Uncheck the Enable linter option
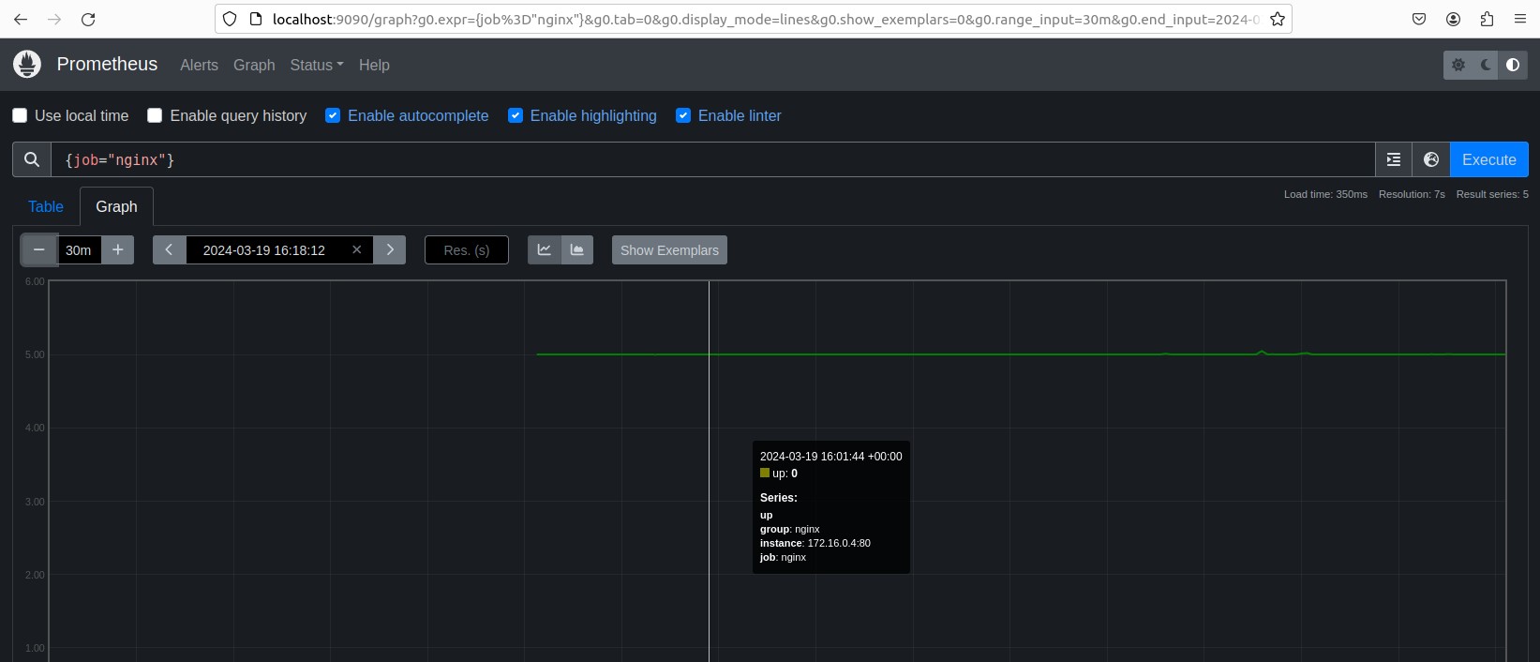 click(x=683, y=115)
